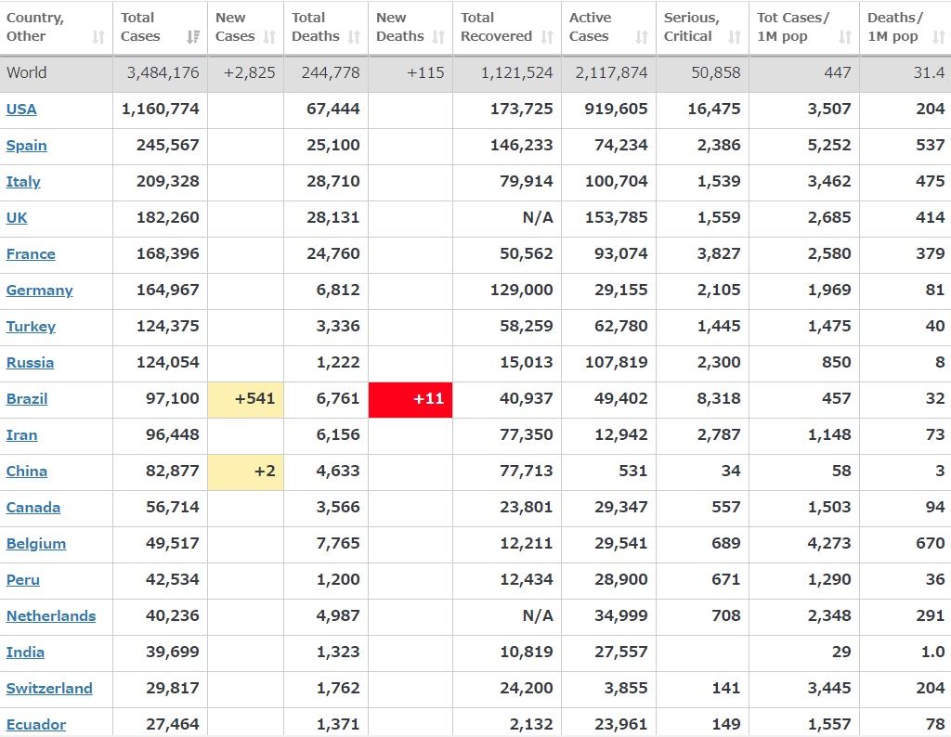This screenshot has height=737, width=951.
Task: Sort table by Tot Cases/1M pop arrows
Action: click(x=845, y=37)
